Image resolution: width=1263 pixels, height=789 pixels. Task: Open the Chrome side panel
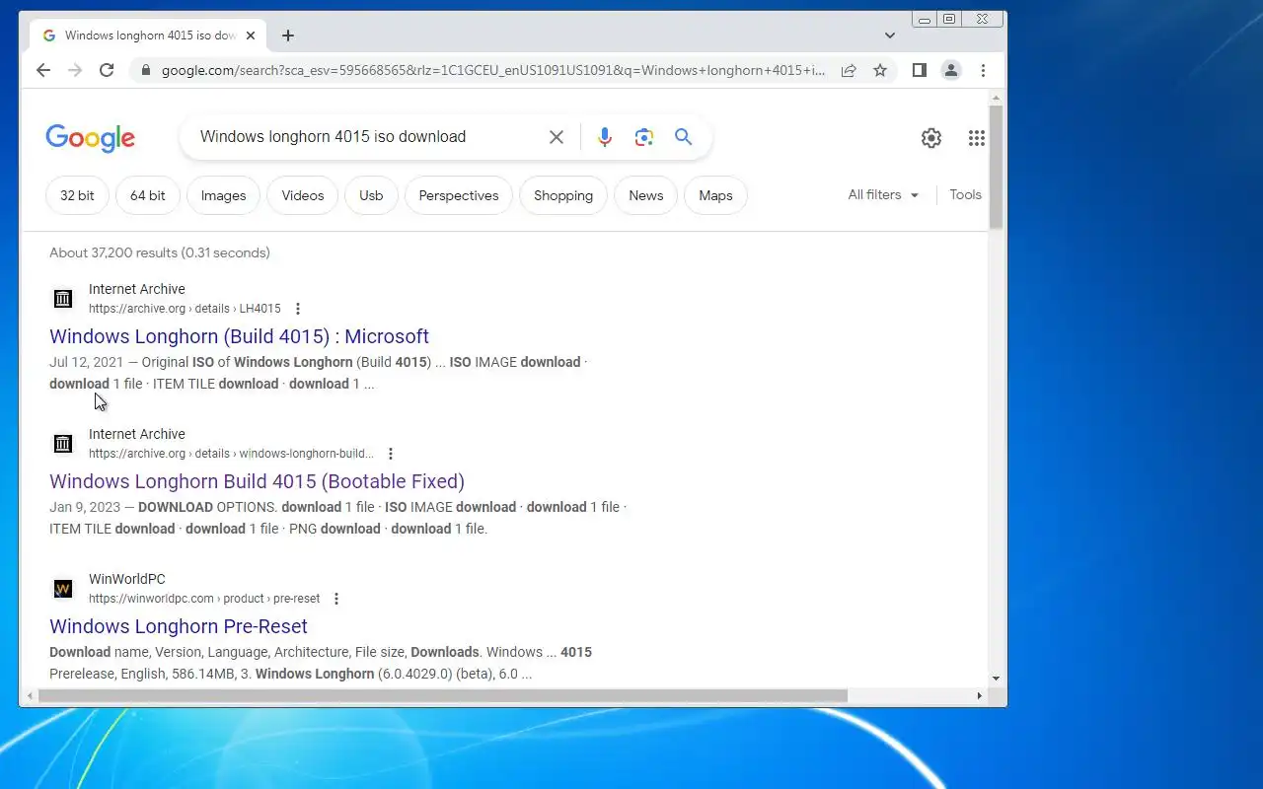919,70
